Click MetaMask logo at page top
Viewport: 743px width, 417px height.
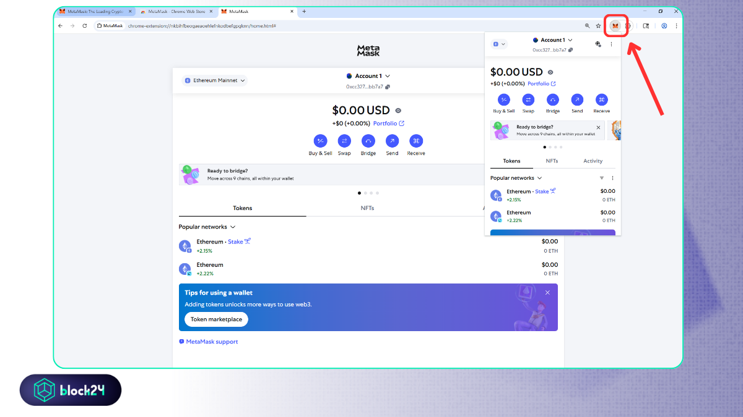(368, 51)
